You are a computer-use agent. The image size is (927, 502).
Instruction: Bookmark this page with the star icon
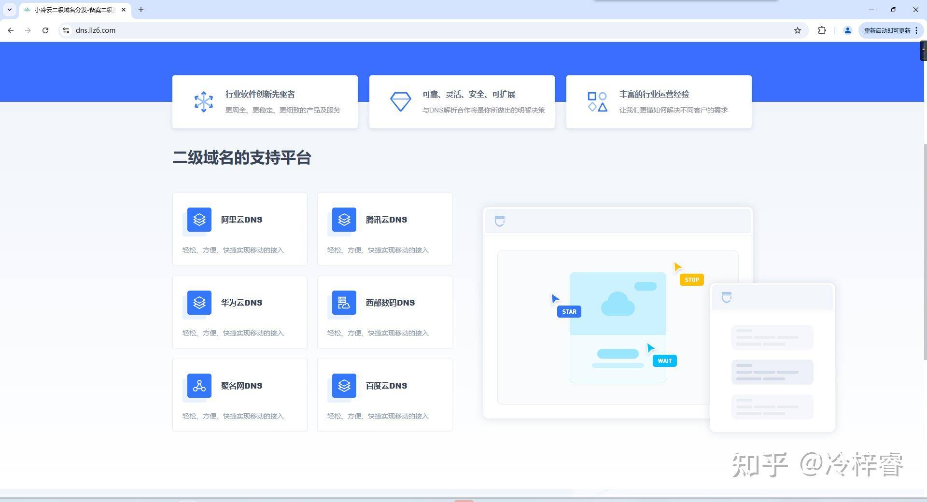[x=798, y=30]
